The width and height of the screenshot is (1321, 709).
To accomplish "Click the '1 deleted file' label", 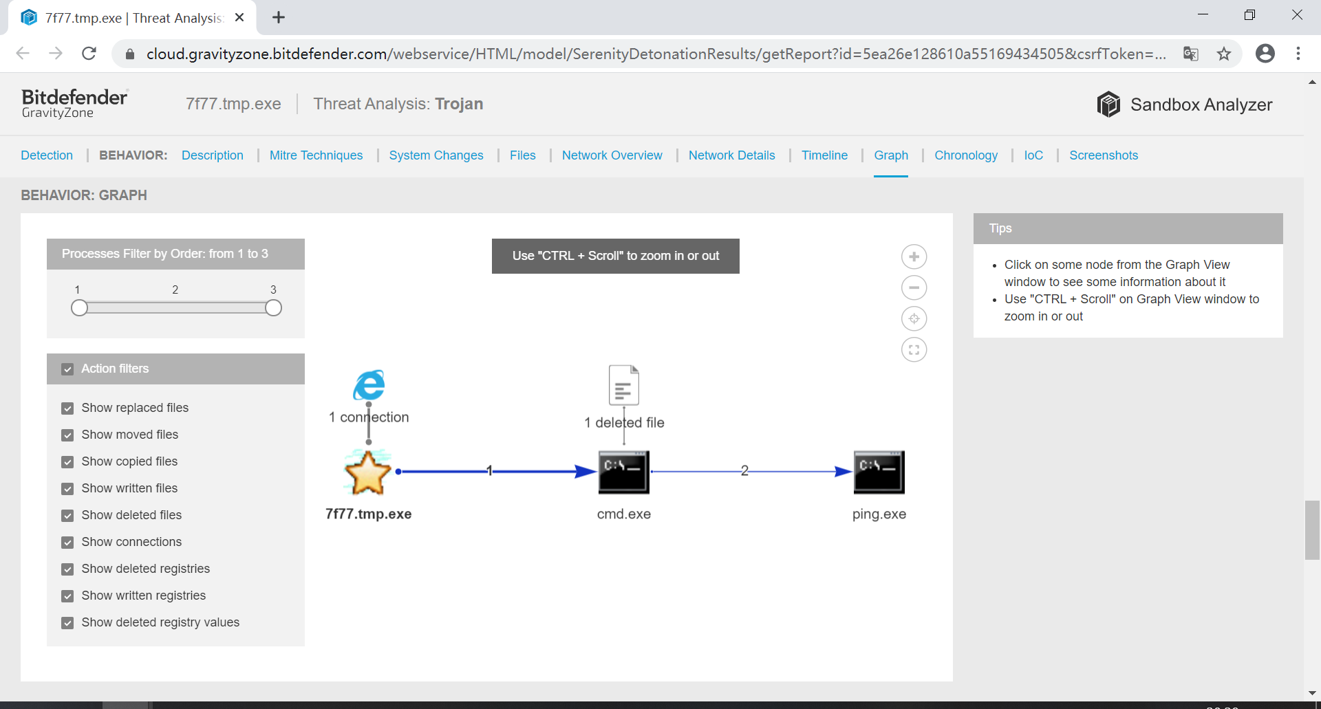I will (x=624, y=423).
